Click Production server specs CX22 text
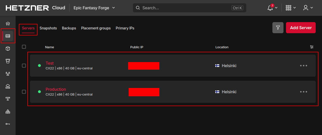Image resolution: width=322 pixels, height=135 pixels. (x=69, y=95)
